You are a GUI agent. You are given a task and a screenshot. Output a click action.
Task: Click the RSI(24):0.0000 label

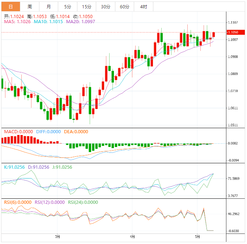[83, 202]
